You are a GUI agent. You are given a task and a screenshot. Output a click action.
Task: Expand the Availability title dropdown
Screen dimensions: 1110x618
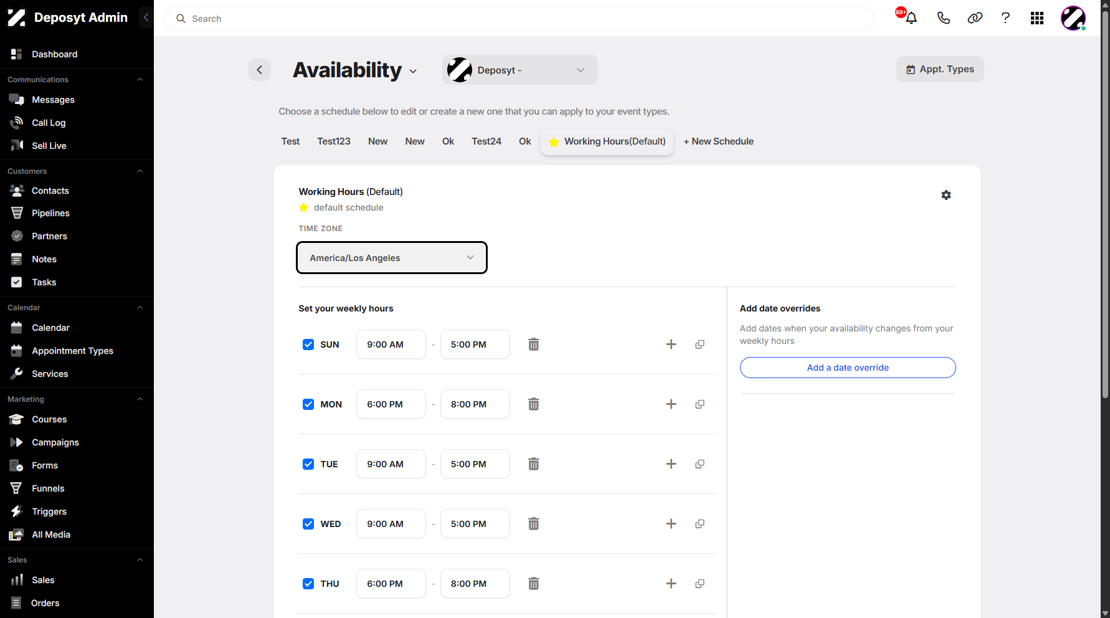click(x=413, y=72)
